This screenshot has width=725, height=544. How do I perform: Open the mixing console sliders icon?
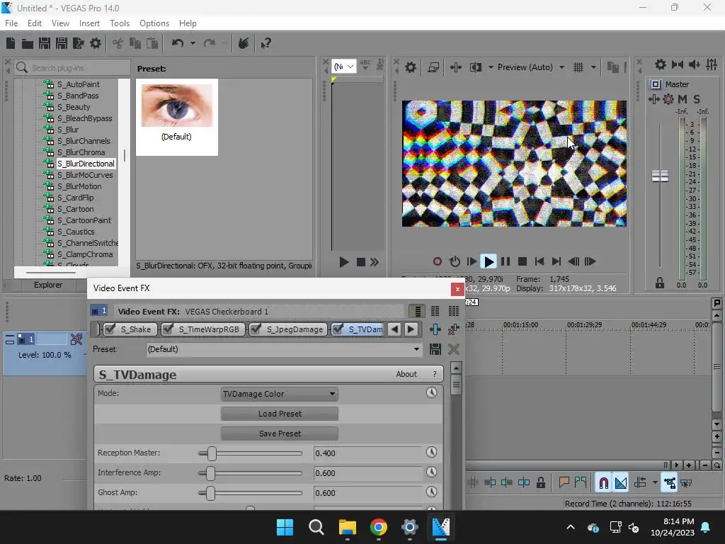[x=712, y=64]
